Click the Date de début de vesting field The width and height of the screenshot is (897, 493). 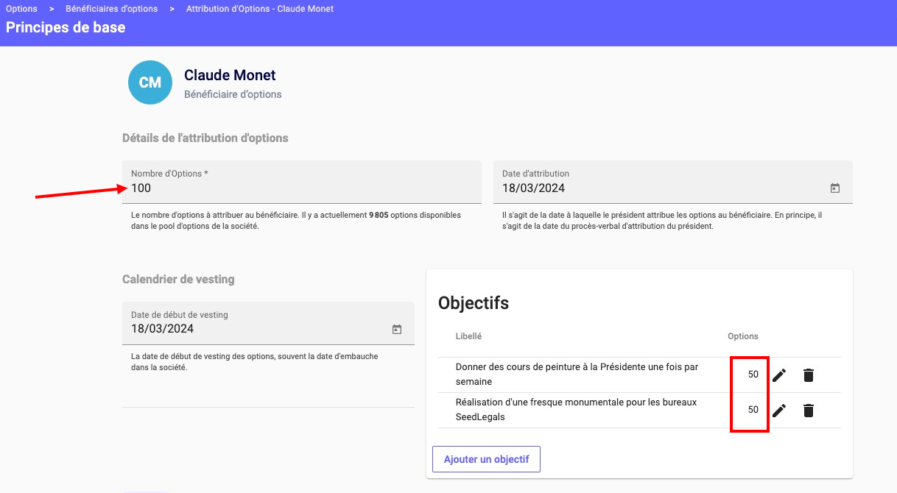tap(258, 329)
